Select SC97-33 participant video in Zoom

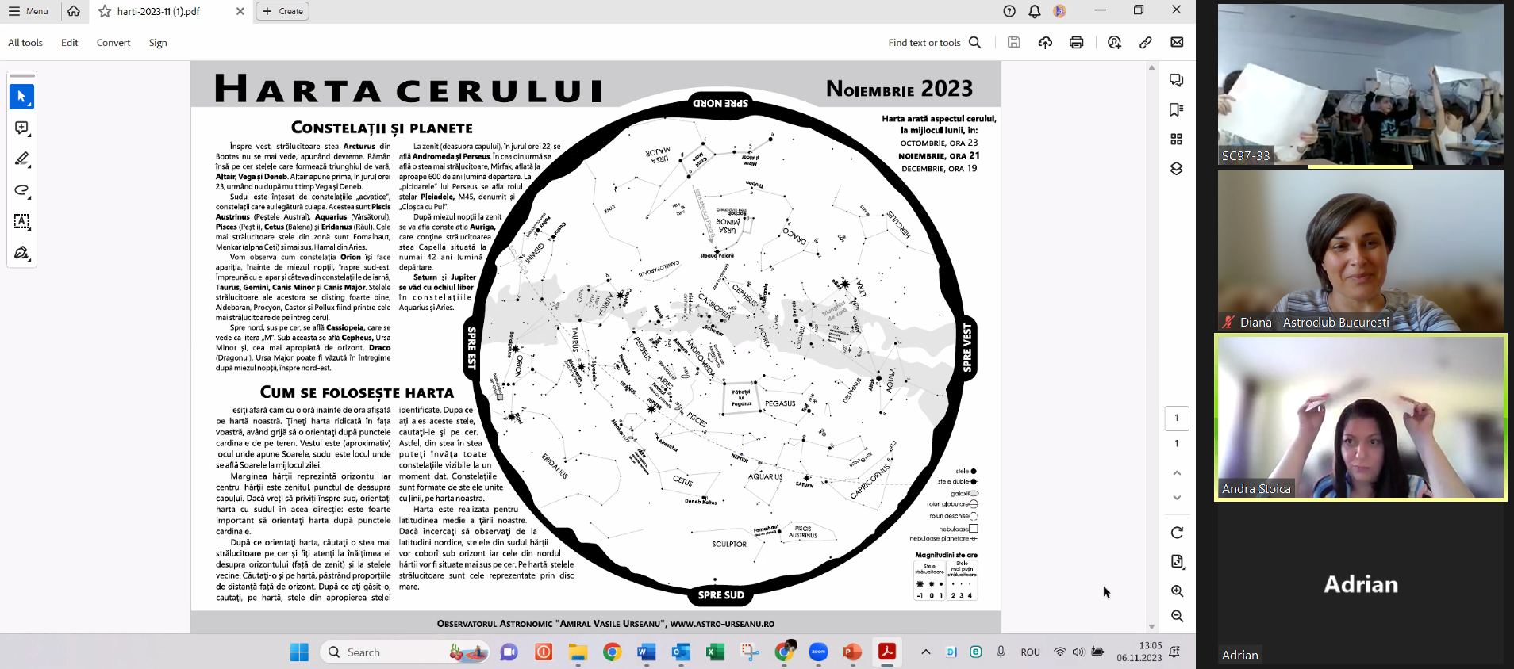click(1360, 85)
